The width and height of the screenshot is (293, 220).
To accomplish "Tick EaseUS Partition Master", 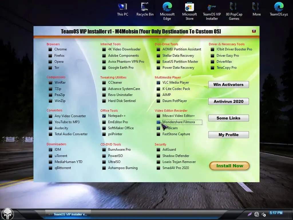I will [158, 62].
